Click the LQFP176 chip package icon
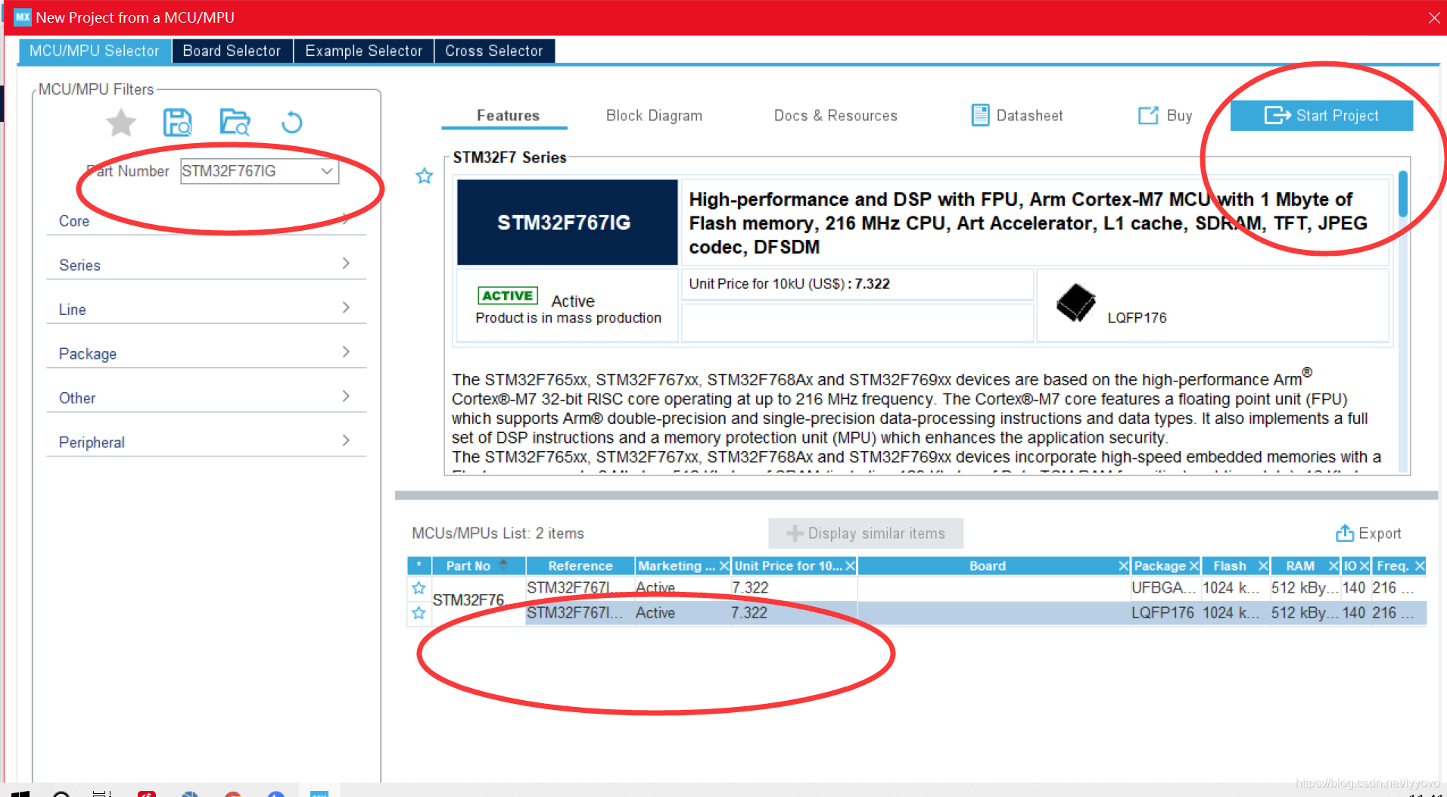 (x=1075, y=303)
